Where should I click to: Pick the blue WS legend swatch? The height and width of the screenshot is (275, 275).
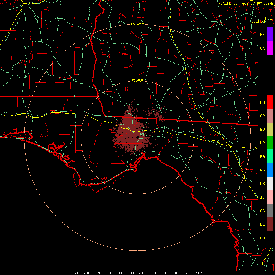[x=270, y=170]
